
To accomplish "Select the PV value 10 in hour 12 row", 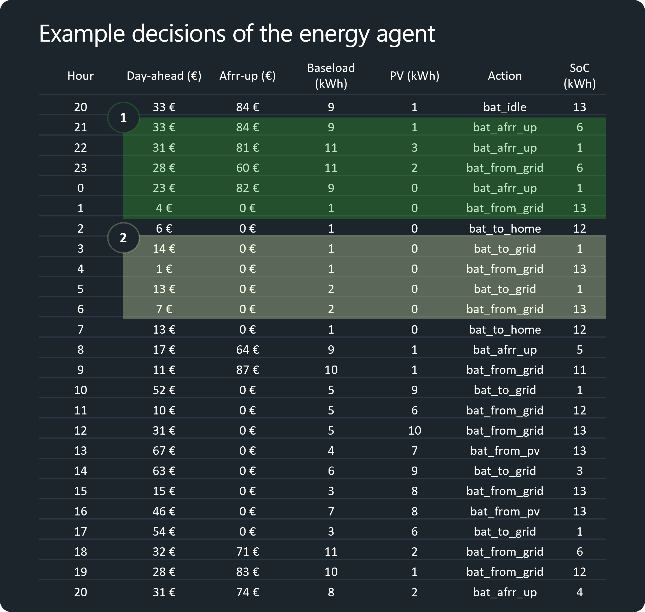I will coord(414,430).
